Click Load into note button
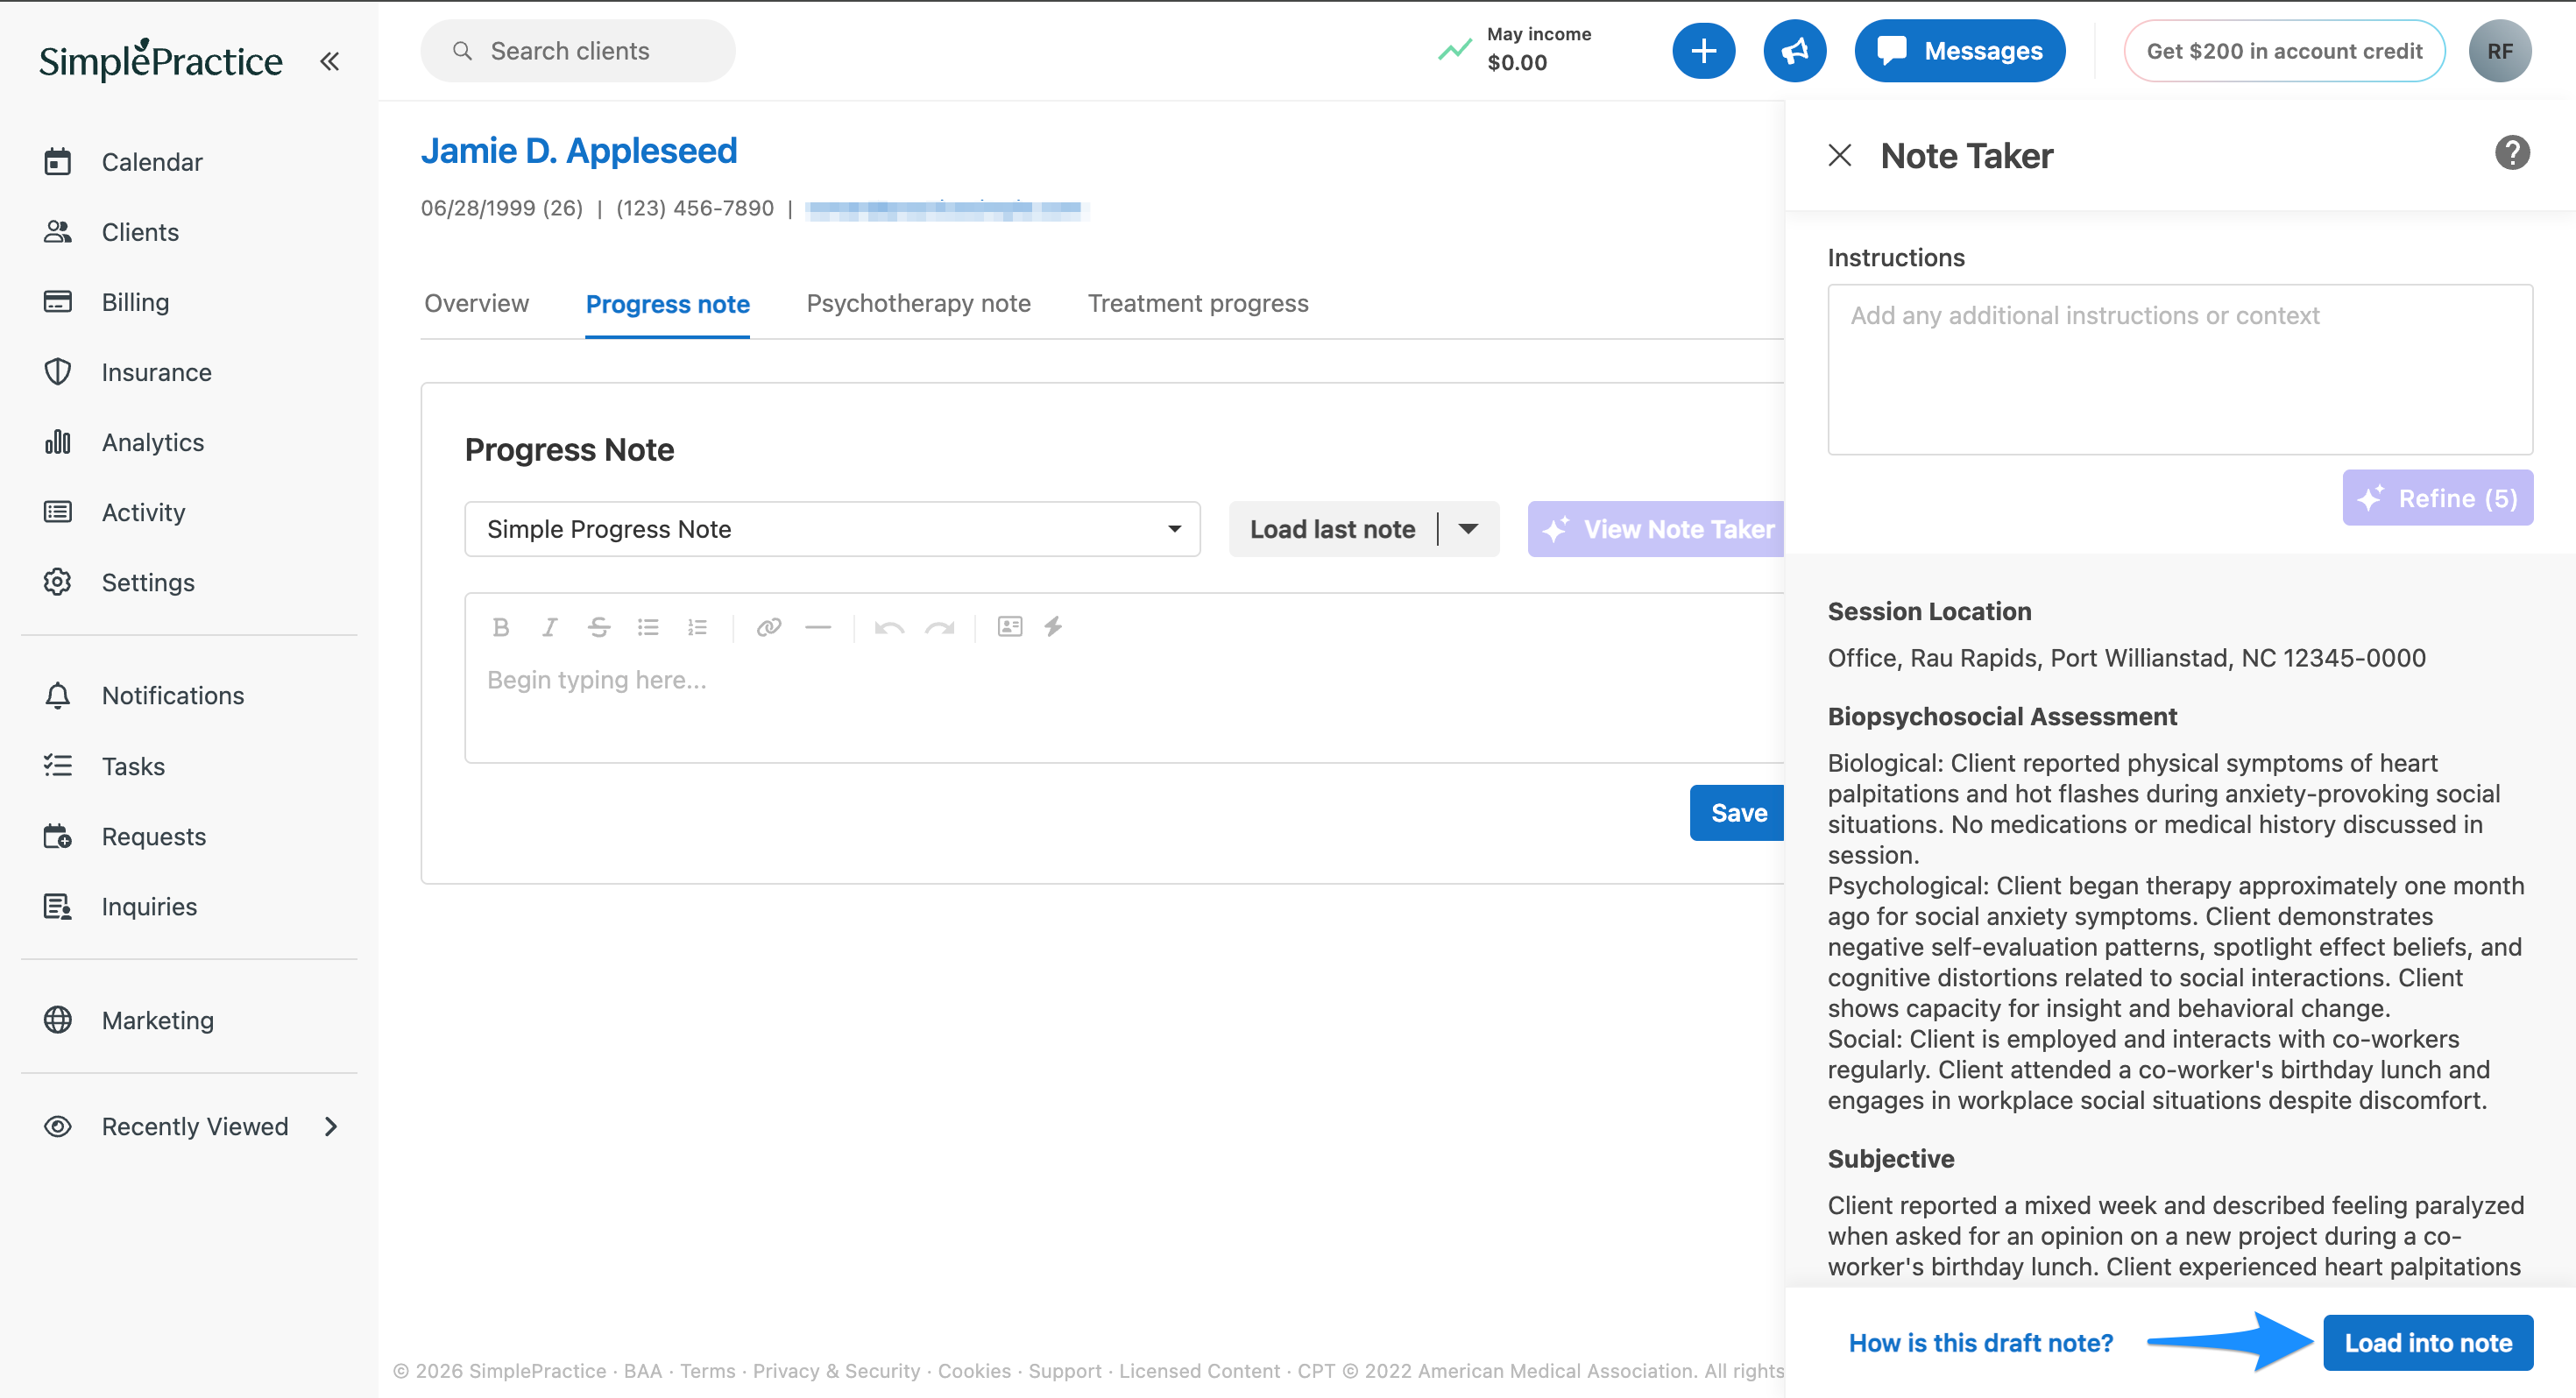This screenshot has width=2576, height=1398. coord(2427,1343)
